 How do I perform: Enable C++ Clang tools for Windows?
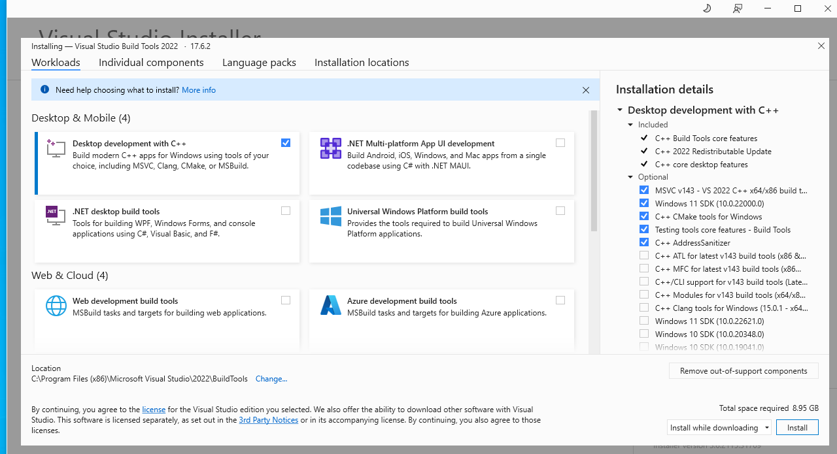pos(644,308)
